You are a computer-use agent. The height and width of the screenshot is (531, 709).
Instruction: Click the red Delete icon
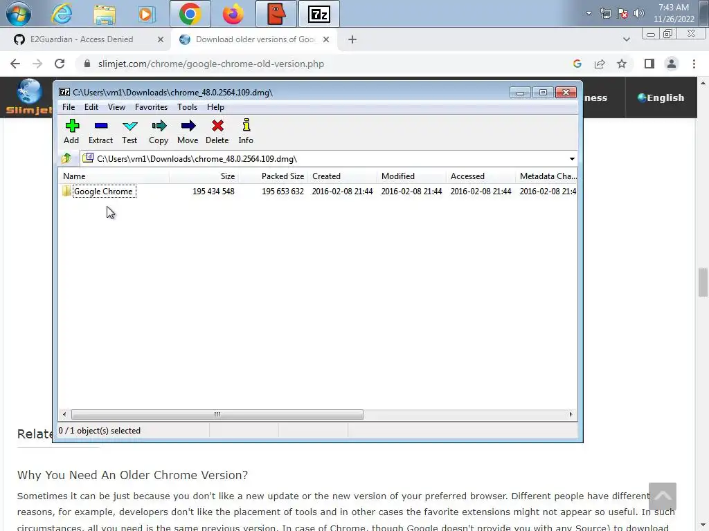(x=217, y=126)
